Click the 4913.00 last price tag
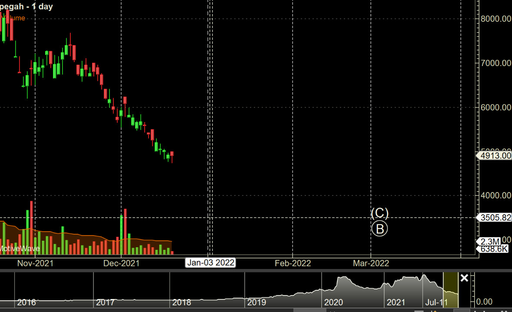The height and width of the screenshot is (312, 512). (x=494, y=156)
